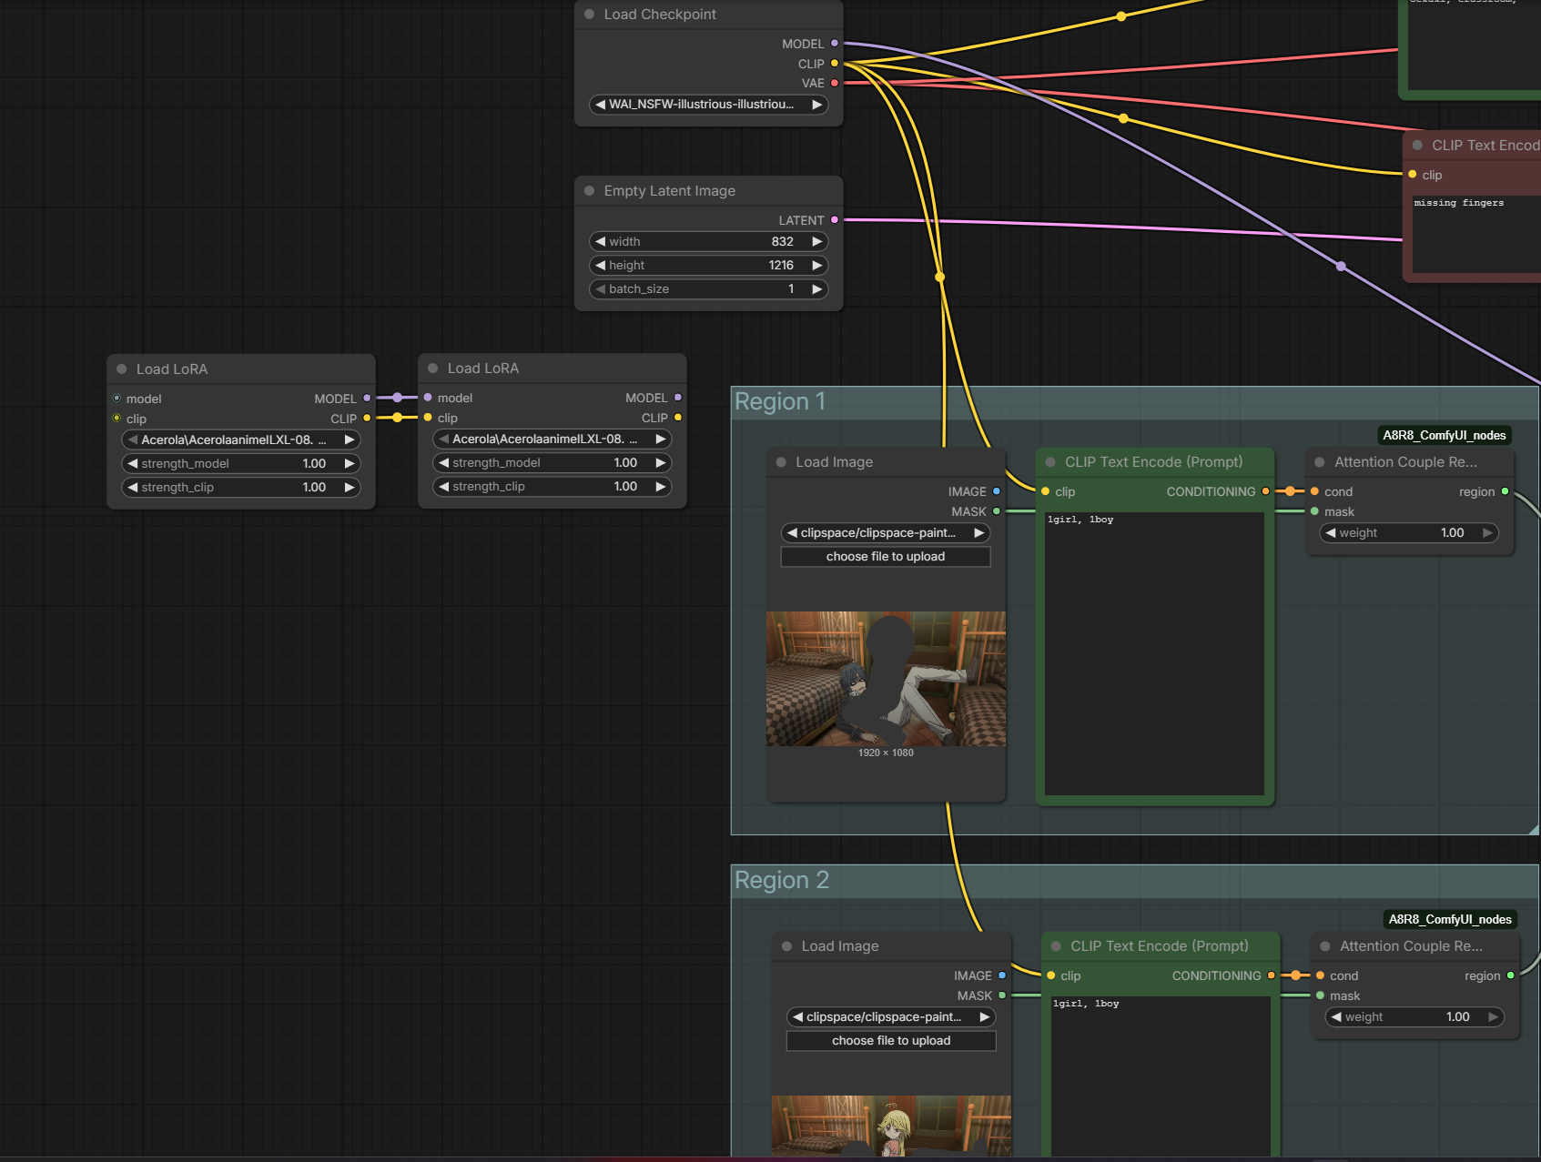Click the clip input port on left Load LoRA
1541x1162 pixels.
[117, 419]
